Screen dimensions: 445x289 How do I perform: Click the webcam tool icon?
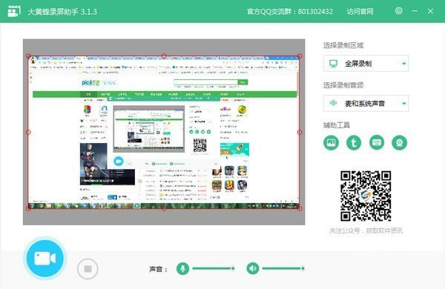pos(399,143)
